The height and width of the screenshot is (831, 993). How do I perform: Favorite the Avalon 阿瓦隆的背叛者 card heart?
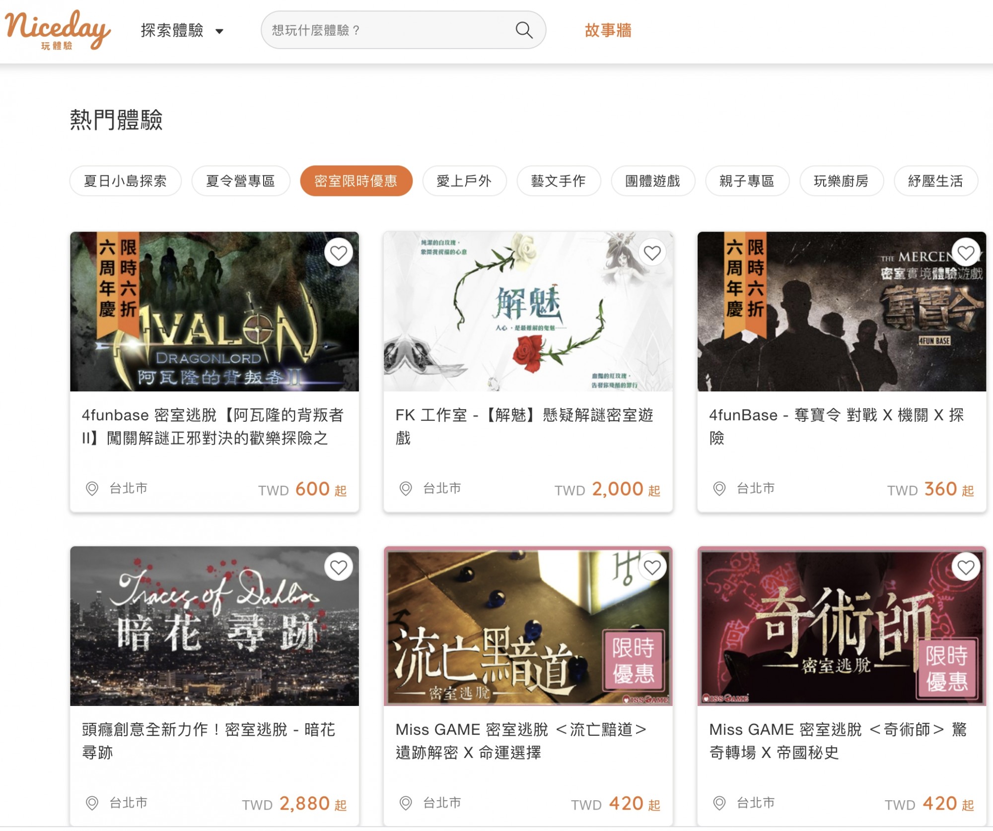pyautogui.click(x=339, y=253)
